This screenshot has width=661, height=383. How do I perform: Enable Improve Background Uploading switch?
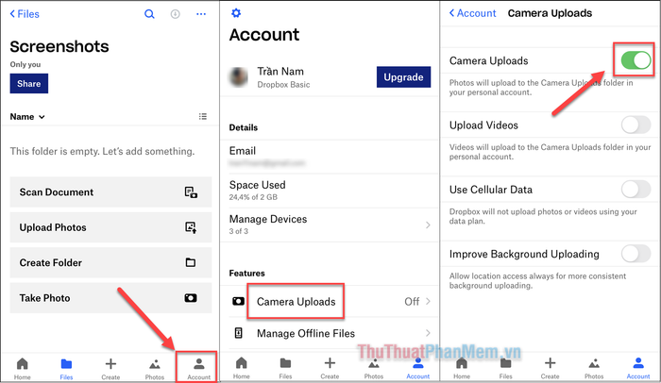click(636, 254)
